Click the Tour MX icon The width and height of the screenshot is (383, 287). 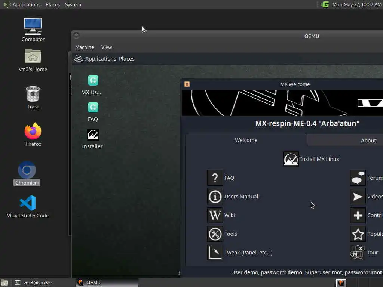358,253
